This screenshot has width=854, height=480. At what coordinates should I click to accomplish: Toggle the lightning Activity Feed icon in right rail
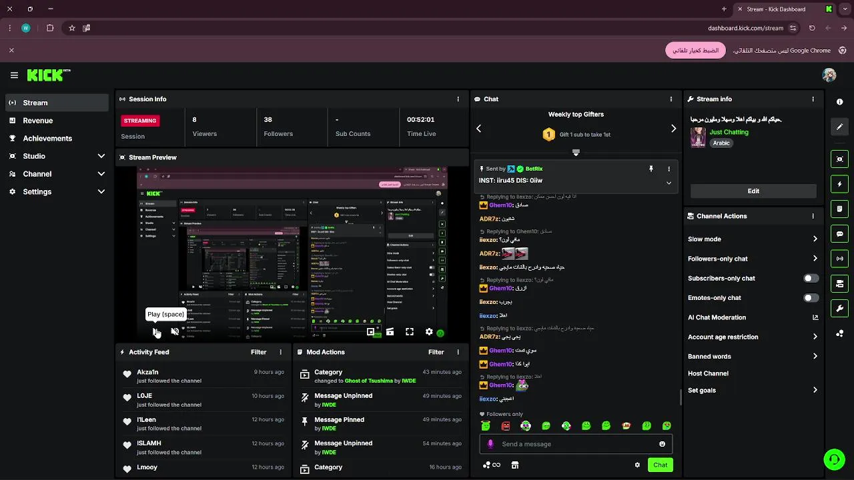839,184
